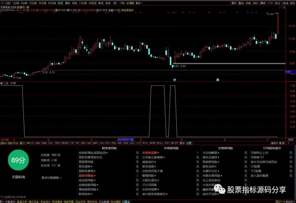Image resolution: width=296 pixels, height=203 pixels.
Task: Click the diamond icon at chart top-right
Action: pyautogui.click(x=280, y=7)
